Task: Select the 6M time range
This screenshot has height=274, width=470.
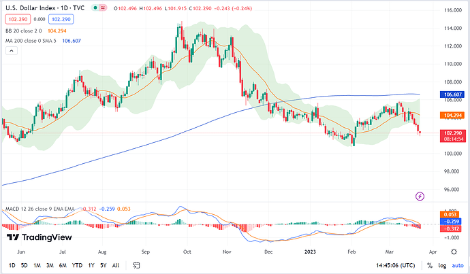Action: 63,265
